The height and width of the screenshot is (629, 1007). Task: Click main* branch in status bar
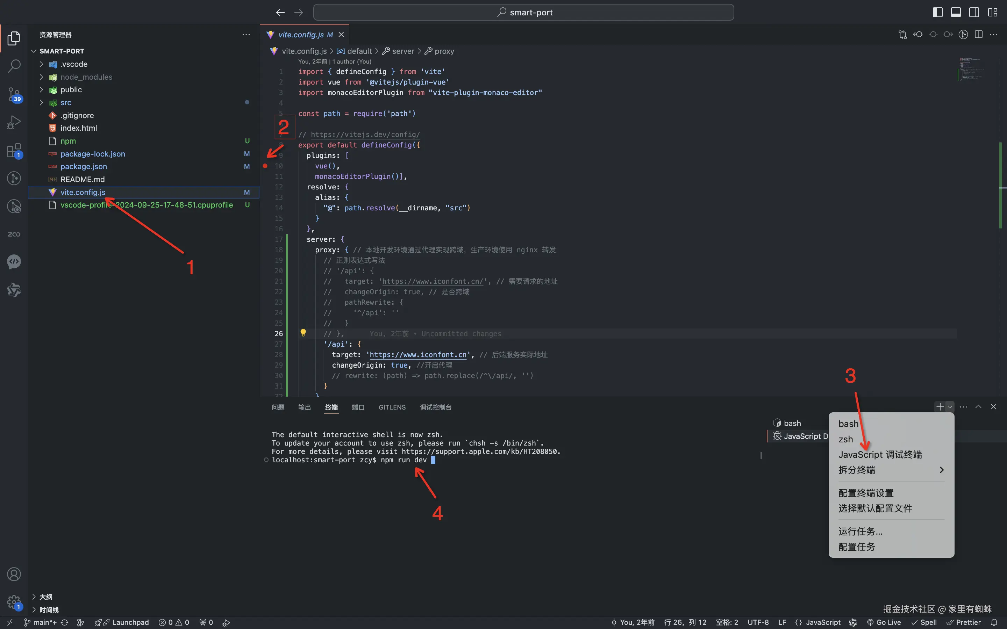click(x=41, y=622)
